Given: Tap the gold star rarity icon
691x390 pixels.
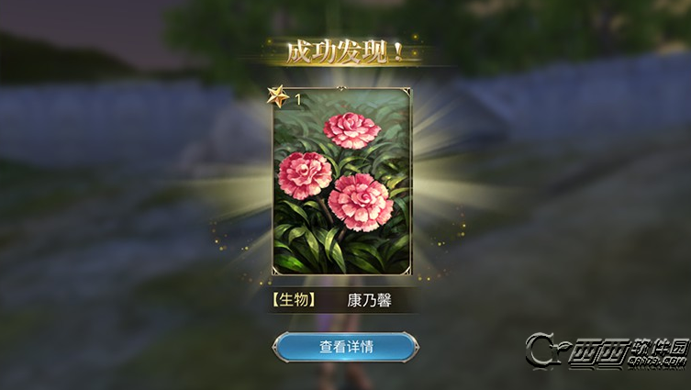Looking at the screenshot, I should [x=278, y=96].
